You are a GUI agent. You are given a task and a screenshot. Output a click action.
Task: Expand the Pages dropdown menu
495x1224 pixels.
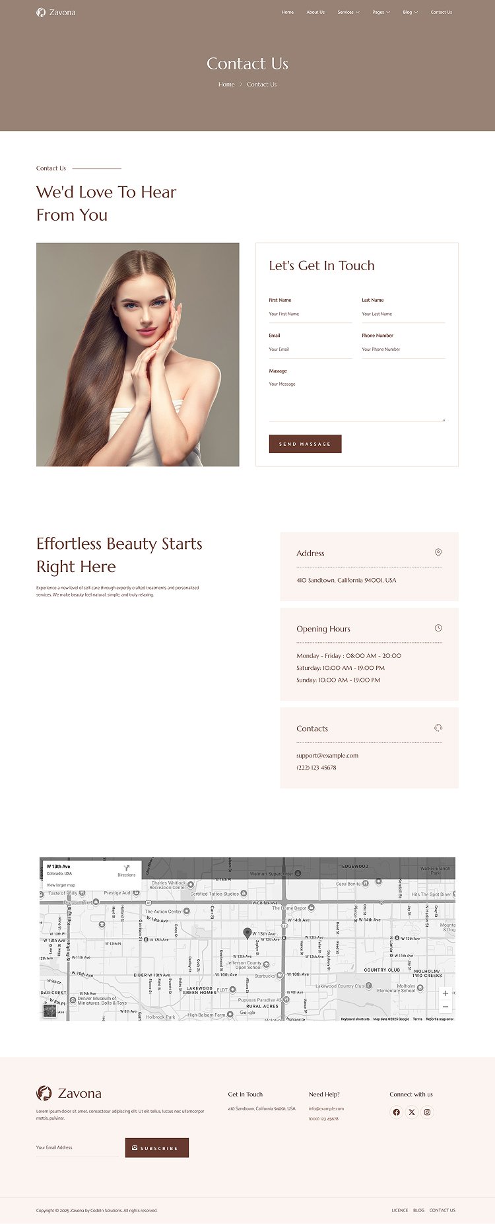point(381,12)
